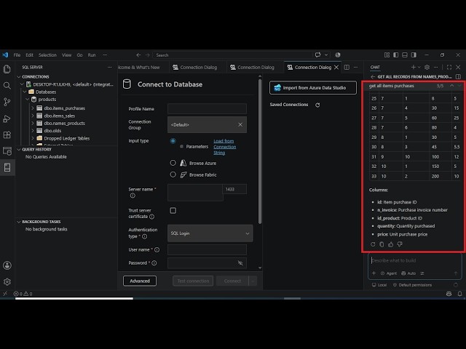Copy the chat response
466x349 pixels.
382,244
